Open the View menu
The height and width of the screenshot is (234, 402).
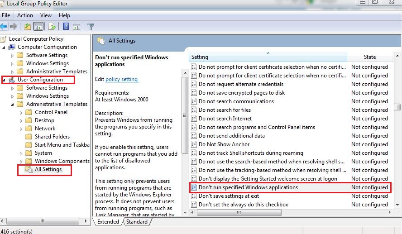46,15
